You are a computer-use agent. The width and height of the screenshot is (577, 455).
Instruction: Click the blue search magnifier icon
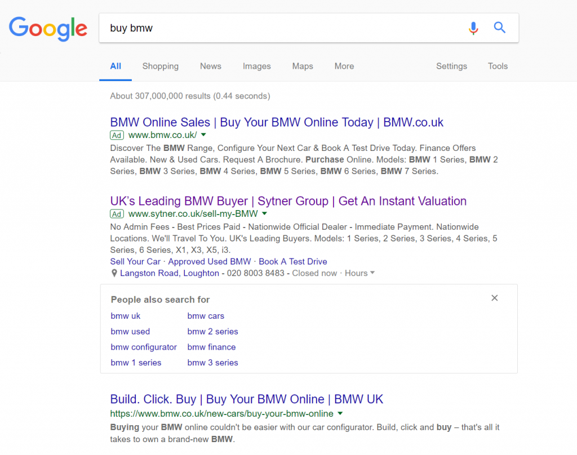tap(499, 28)
